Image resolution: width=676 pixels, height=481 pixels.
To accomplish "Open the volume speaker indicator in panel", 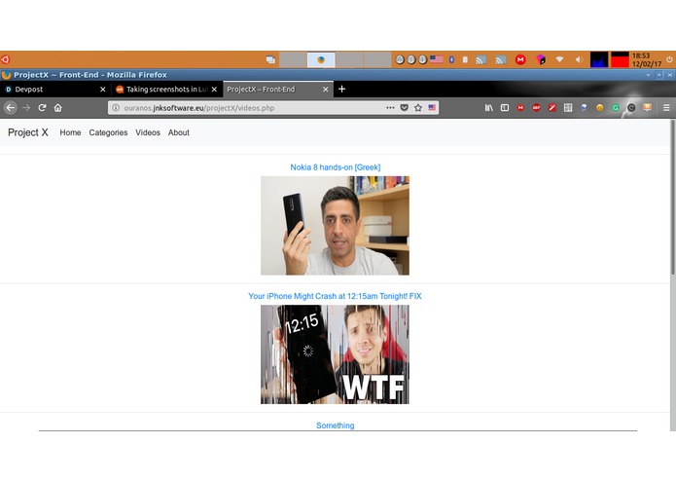I will 579,59.
